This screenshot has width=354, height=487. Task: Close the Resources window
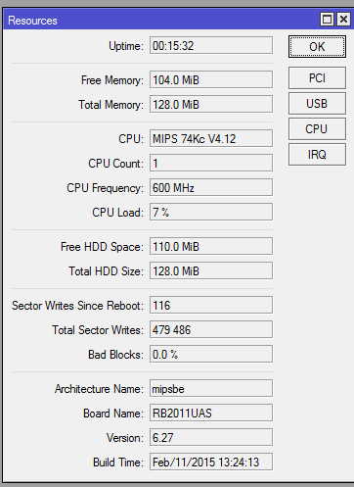pyautogui.click(x=343, y=20)
